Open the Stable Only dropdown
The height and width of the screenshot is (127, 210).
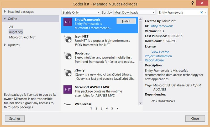point(81,12)
